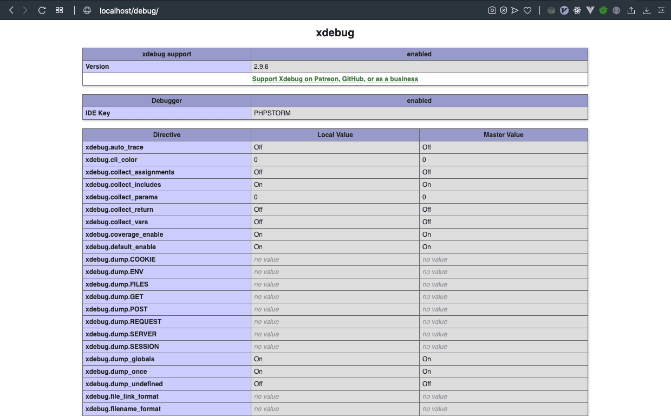
Task: Open the Vue devtools extension icon
Action: point(590,10)
